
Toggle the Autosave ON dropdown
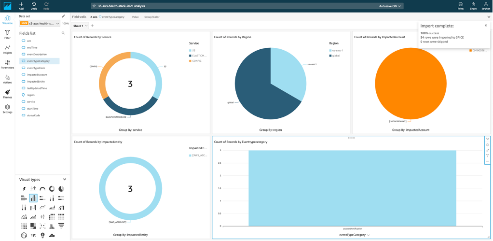click(x=390, y=6)
